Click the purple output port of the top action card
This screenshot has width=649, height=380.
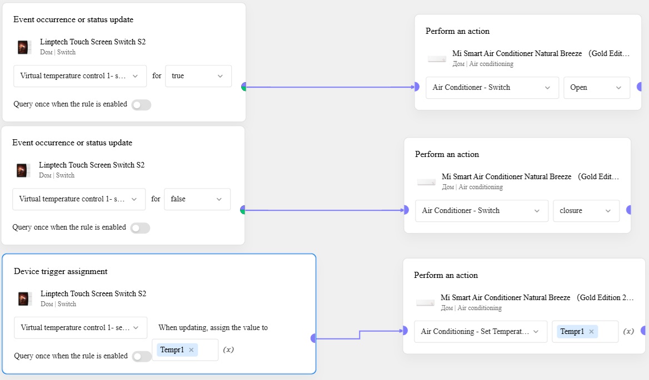pyautogui.click(x=640, y=87)
